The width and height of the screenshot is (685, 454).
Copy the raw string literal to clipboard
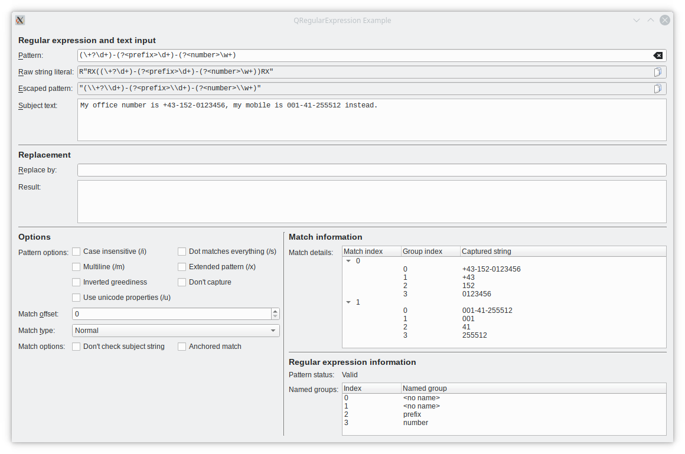pos(657,72)
